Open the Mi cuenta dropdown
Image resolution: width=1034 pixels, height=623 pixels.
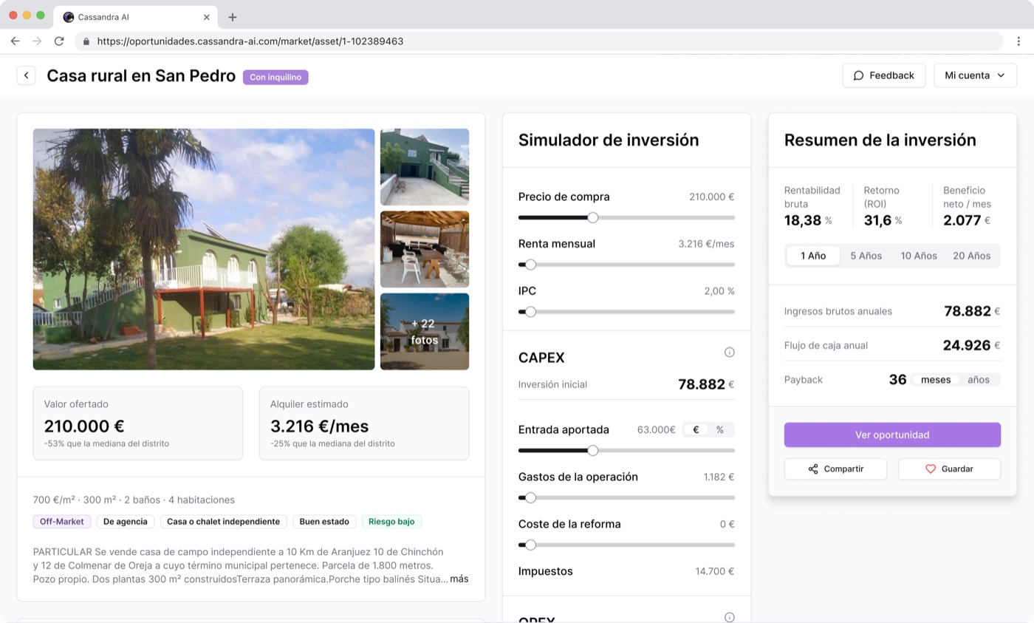point(975,75)
